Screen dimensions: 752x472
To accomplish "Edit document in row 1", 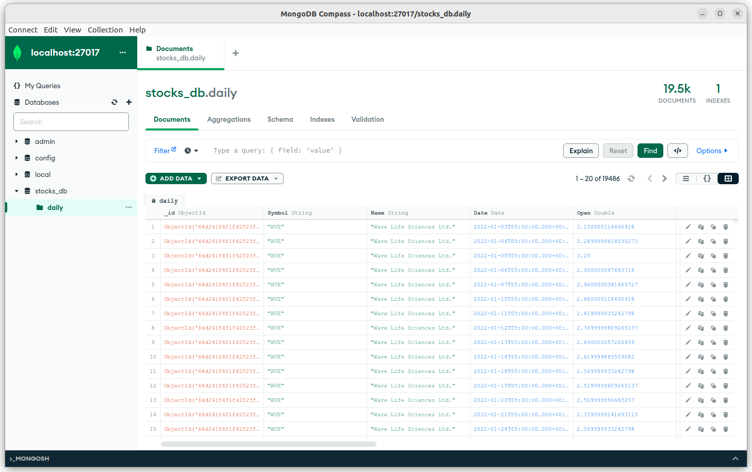I will tap(688, 227).
